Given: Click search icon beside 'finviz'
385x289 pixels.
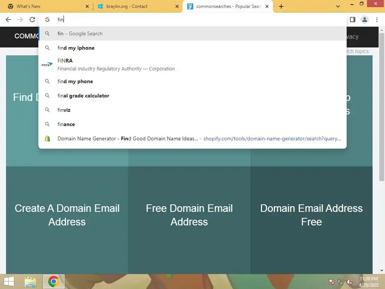Looking at the screenshot, I should click(x=47, y=110).
